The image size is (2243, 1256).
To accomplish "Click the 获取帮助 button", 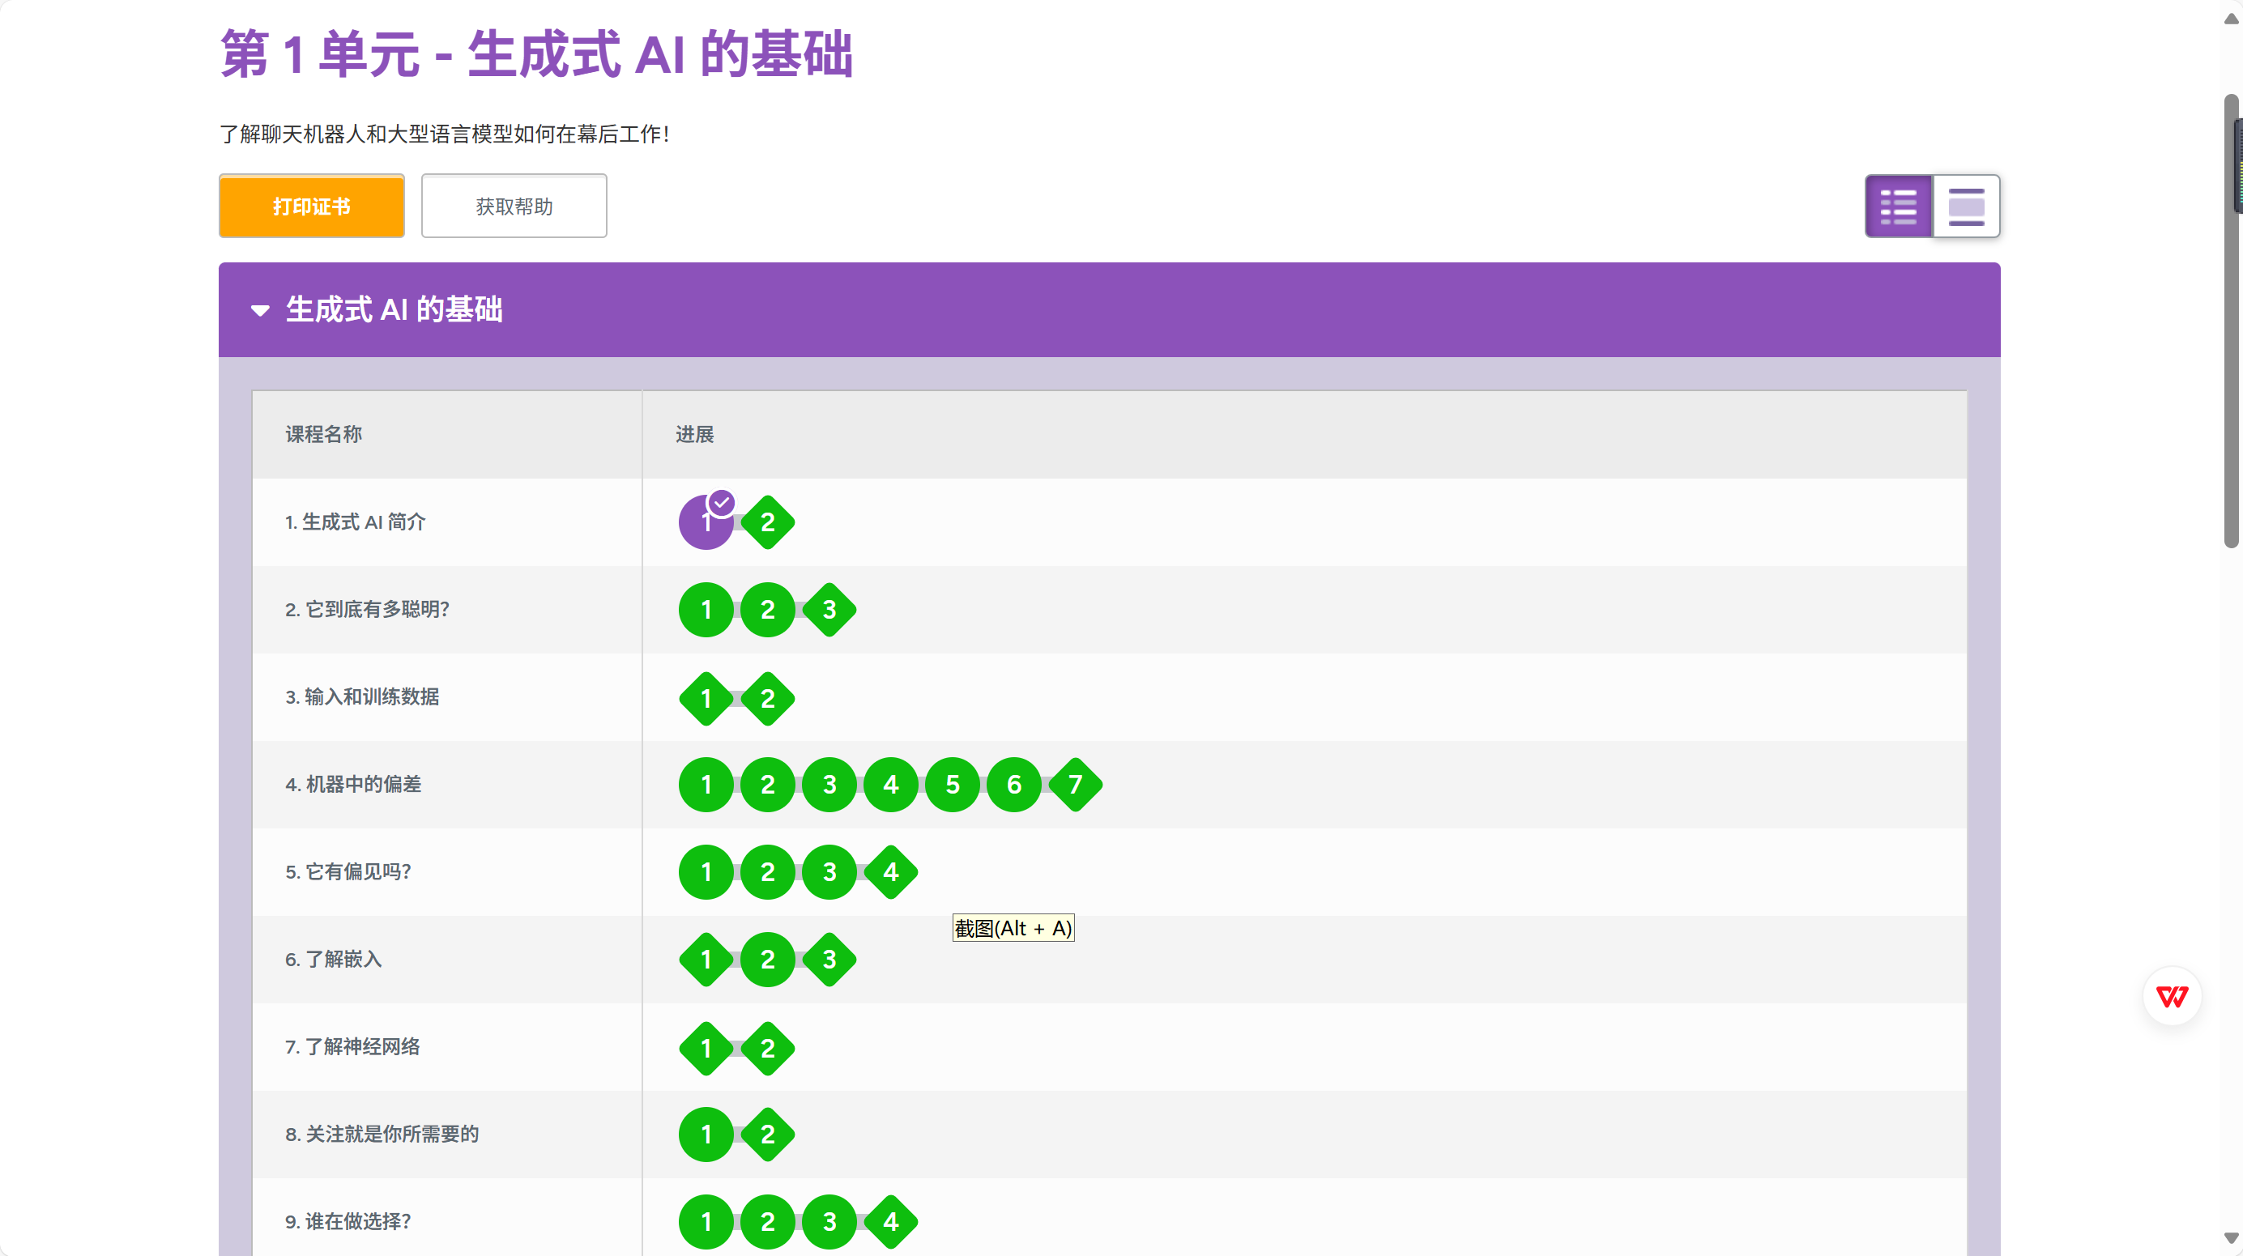I will (514, 206).
